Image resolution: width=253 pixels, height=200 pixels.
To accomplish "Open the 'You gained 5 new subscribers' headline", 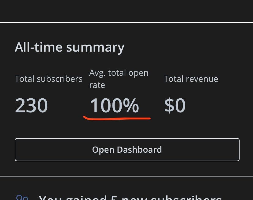I will click(130, 198).
